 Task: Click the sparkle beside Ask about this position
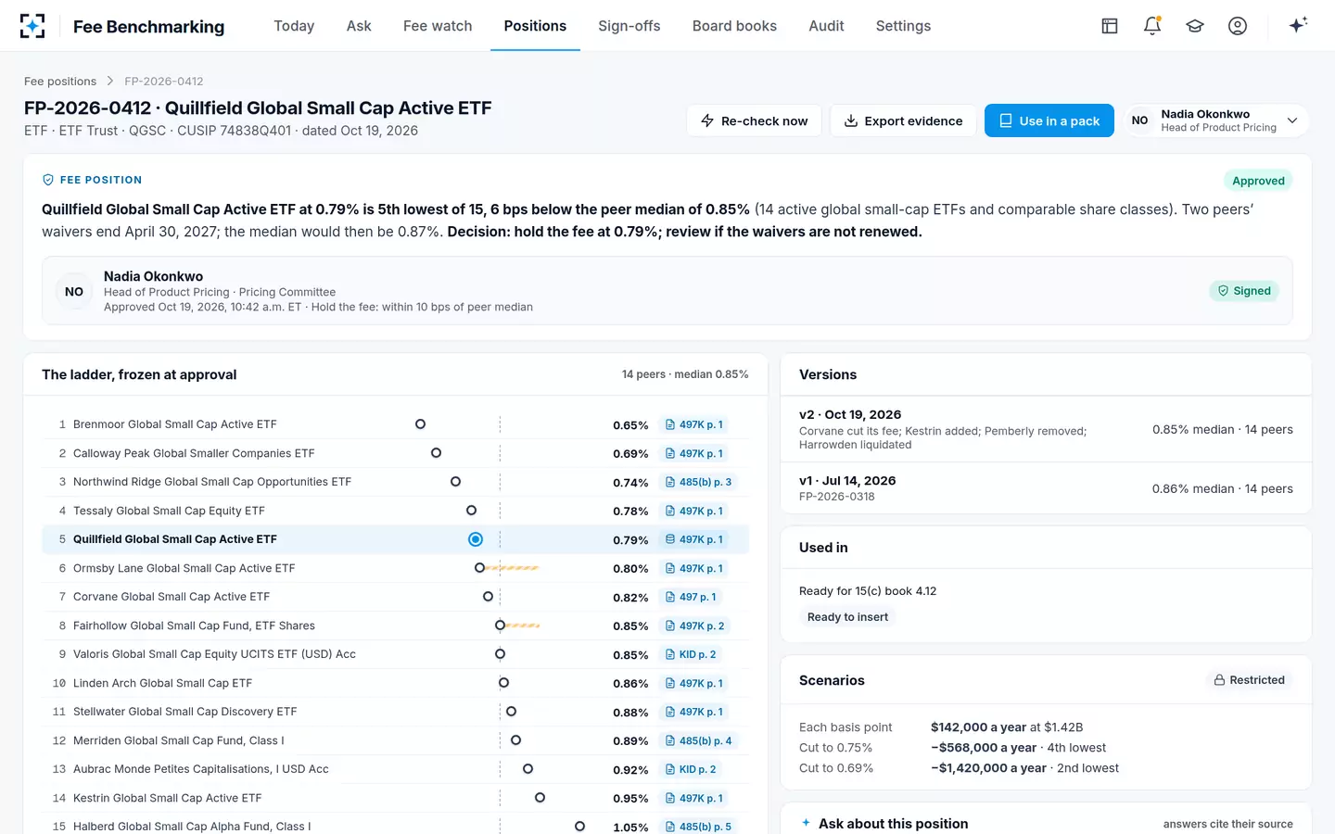click(806, 823)
